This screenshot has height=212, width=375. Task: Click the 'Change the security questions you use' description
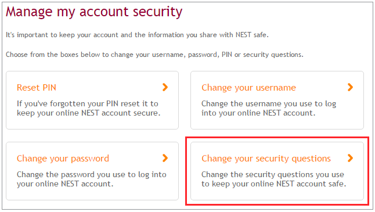click(x=273, y=179)
